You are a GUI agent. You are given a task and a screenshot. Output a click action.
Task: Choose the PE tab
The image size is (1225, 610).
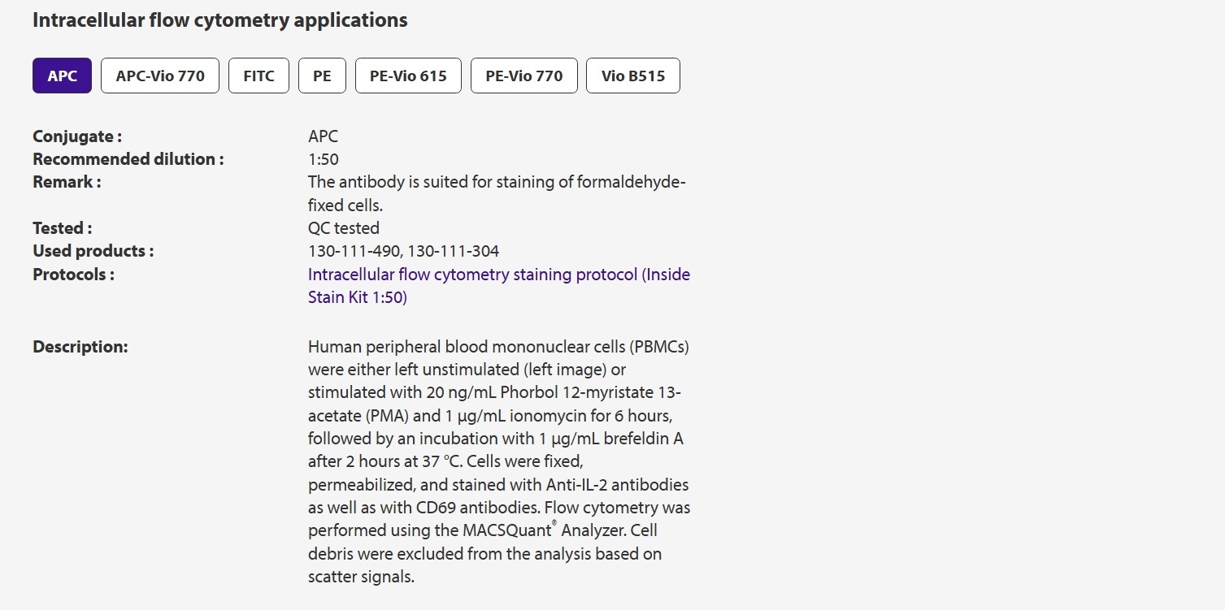click(322, 76)
